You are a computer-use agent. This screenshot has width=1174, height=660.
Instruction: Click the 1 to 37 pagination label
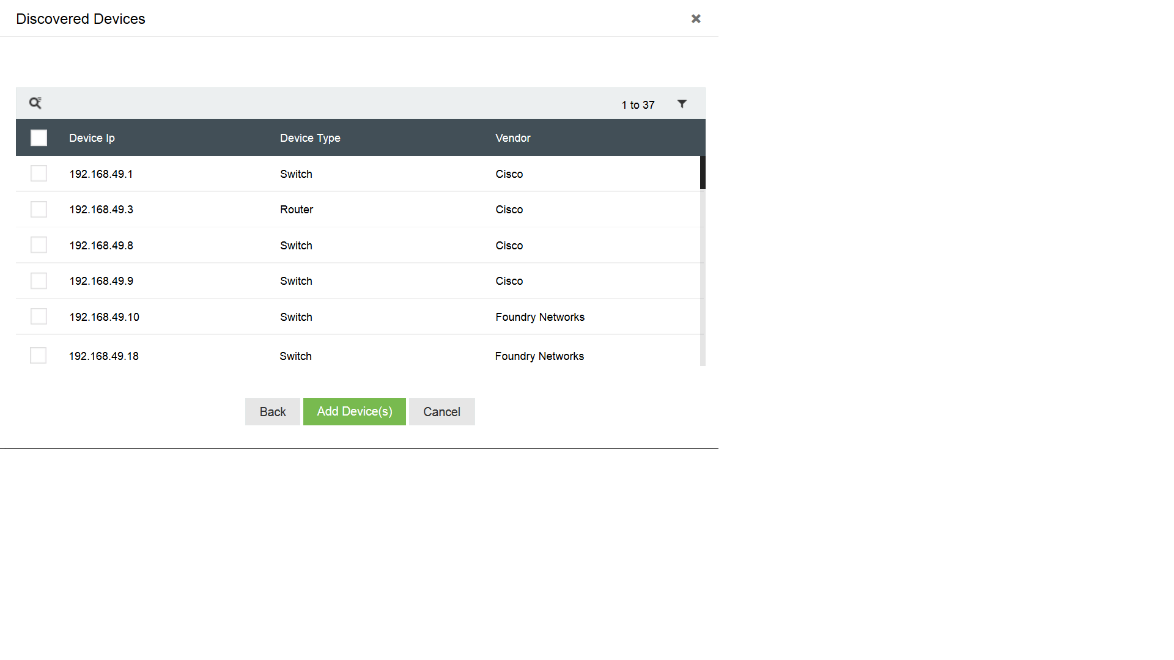click(x=638, y=105)
